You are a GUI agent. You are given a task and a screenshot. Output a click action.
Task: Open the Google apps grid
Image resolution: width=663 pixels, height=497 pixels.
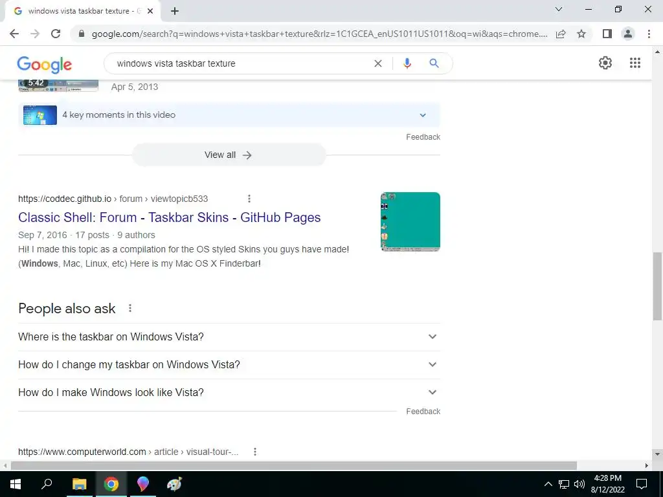pos(635,63)
